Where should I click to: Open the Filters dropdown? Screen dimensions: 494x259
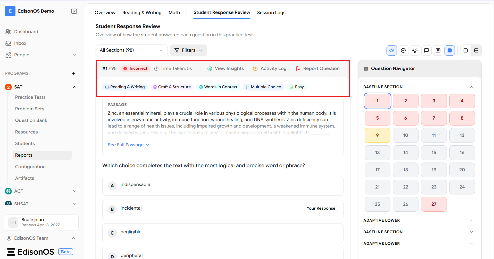[x=188, y=50]
